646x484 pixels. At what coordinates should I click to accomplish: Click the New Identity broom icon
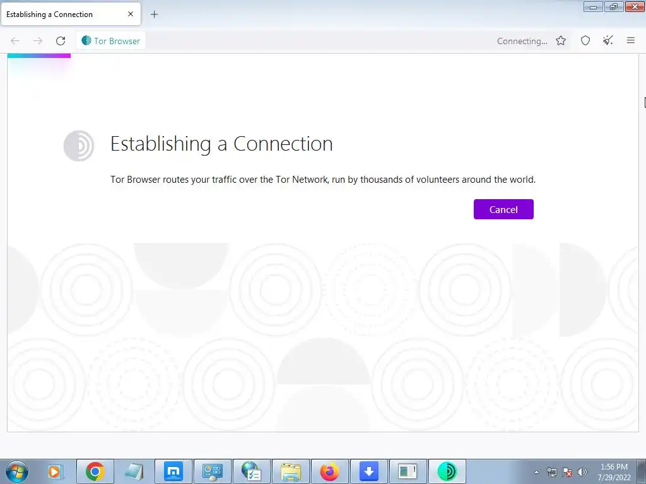608,40
